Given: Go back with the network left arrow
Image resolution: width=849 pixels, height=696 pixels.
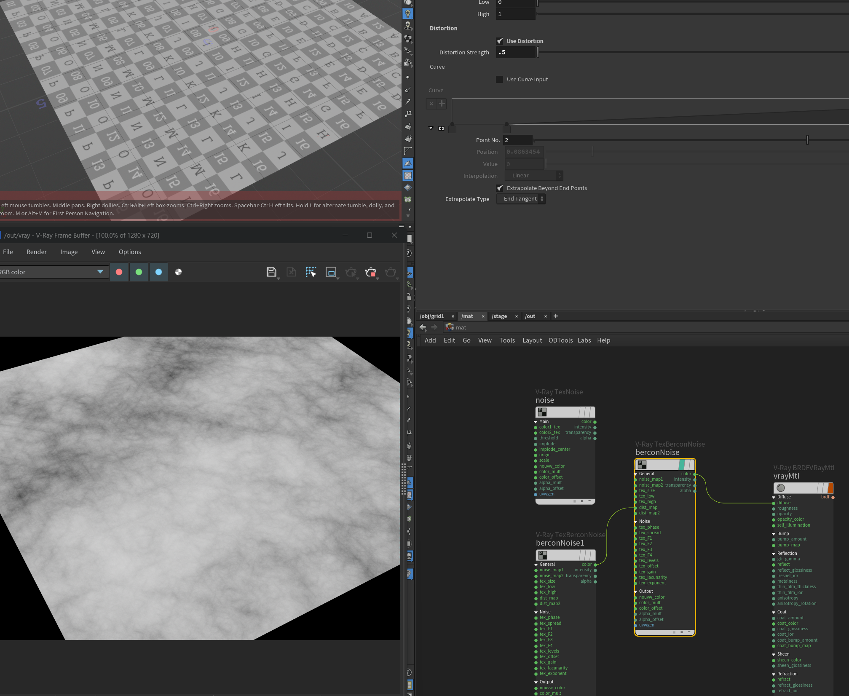Looking at the screenshot, I should [423, 327].
